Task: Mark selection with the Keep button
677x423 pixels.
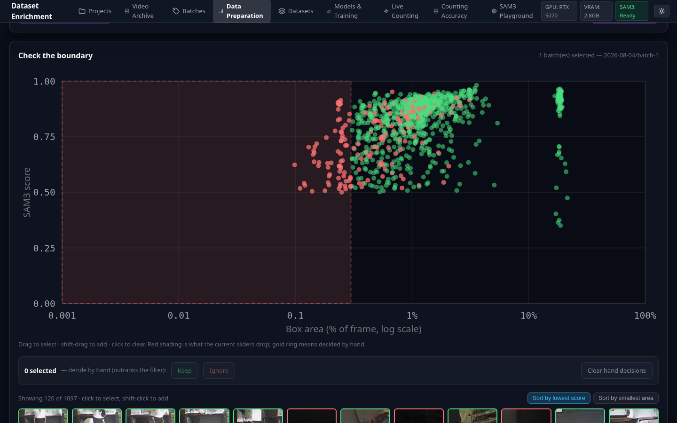Action: pos(185,370)
